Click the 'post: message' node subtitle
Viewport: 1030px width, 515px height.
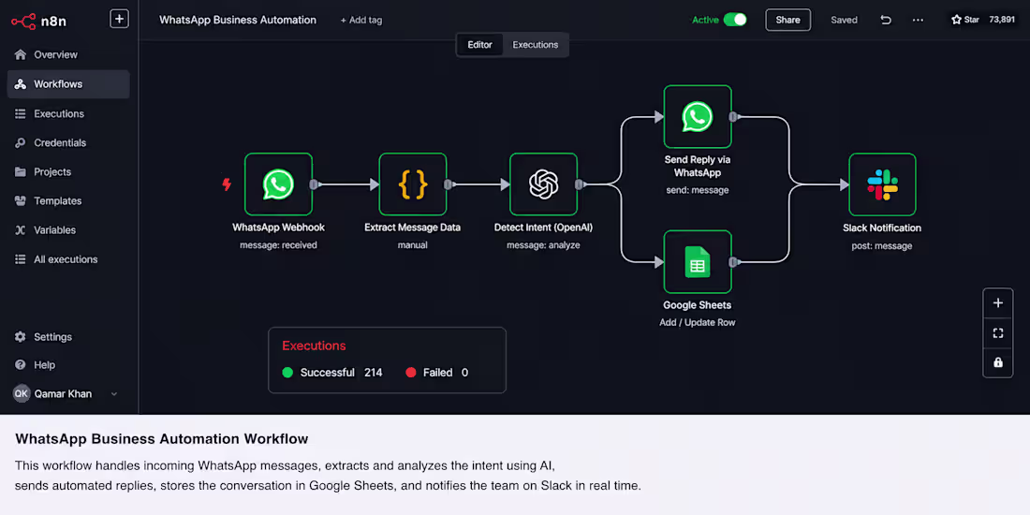click(882, 245)
